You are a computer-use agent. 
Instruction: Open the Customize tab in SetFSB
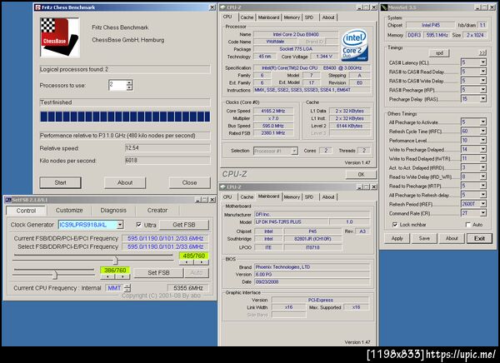69,211
